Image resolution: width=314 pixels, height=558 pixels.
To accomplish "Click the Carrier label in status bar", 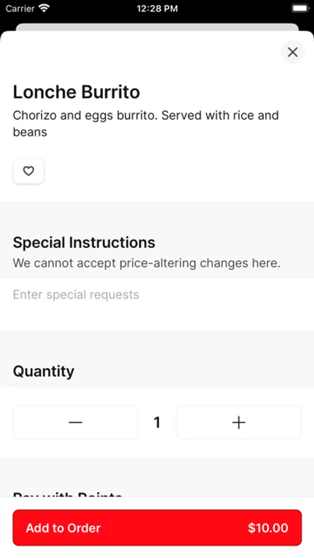I will [20, 8].
